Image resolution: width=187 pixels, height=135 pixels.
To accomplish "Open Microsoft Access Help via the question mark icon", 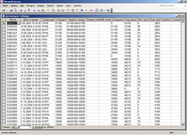I will click(x=108, y=10).
